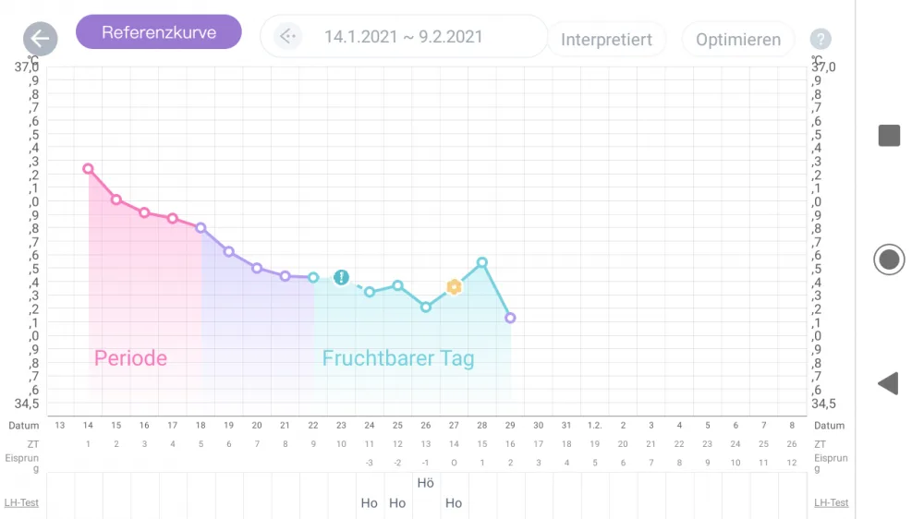
Task: Open the help question mark icon
Action: pyautogui.click(x=821, y=39)
